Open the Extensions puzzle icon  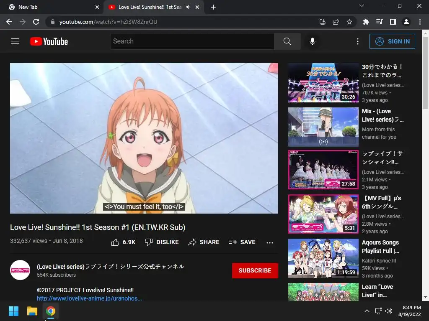point(366,22)
